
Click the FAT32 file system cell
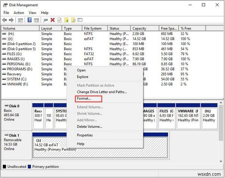tap(89, 54)
